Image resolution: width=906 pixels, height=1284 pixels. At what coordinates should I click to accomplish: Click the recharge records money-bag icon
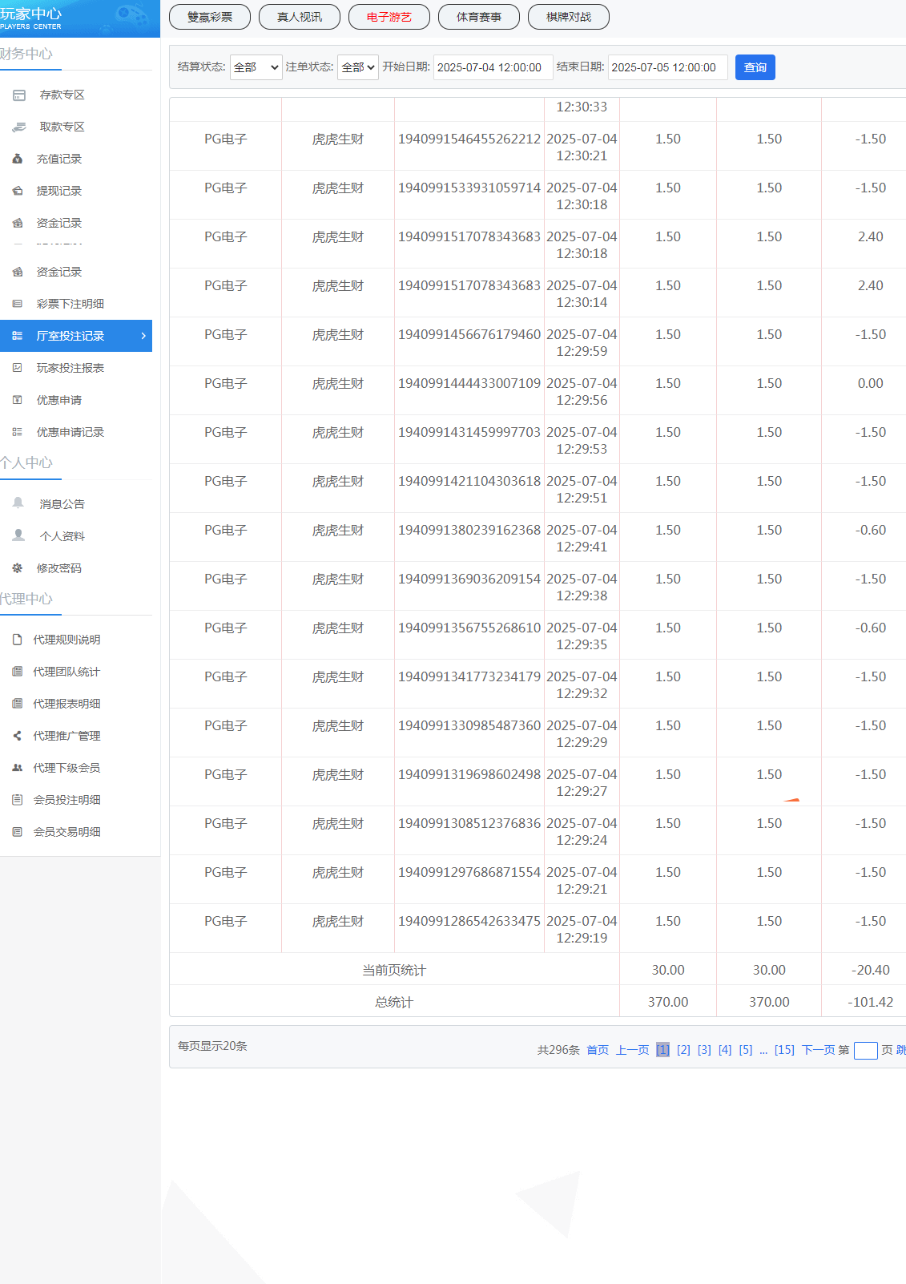(18, 159)
